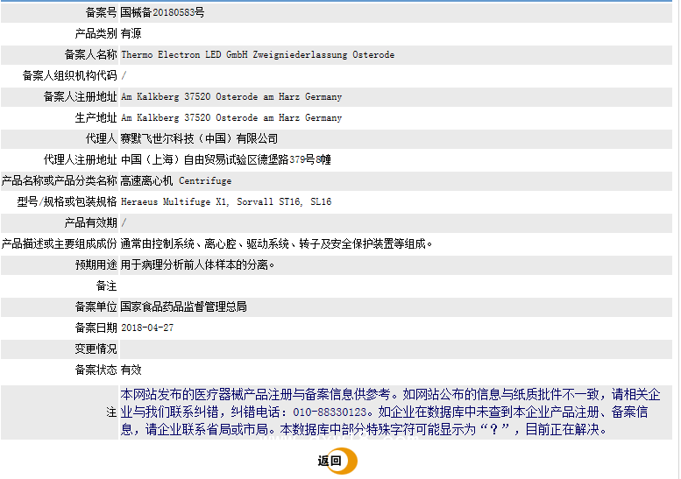Viewport: 681px width, 479px height.
Task: Select the record number 国械备20180583号
Action: point(163,12)
